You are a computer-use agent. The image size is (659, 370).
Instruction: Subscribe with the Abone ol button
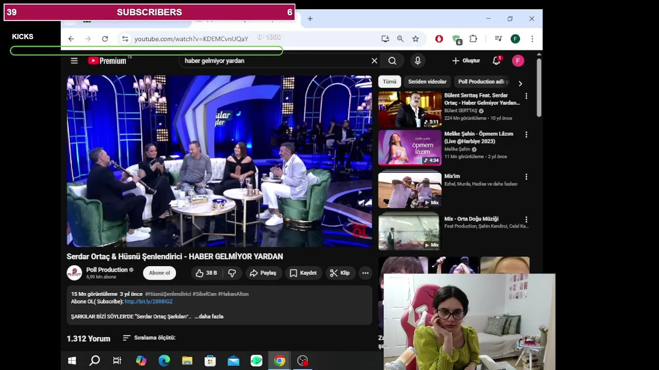(x=159, y=273)
